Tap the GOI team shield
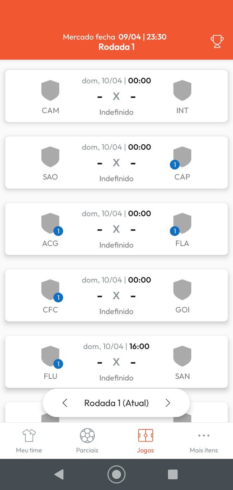 (182, 289)
